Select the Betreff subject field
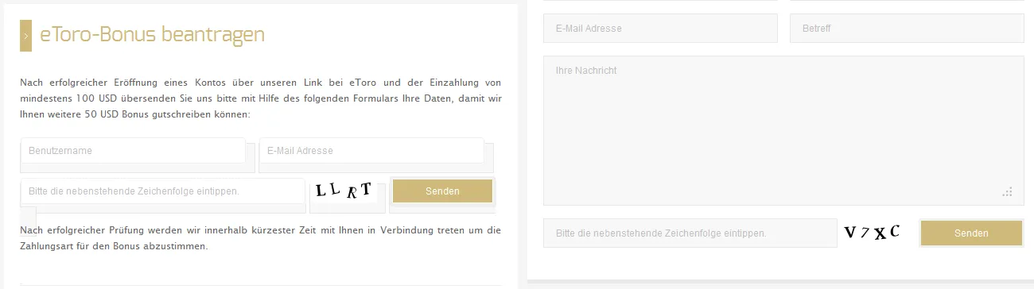 pyautogui.click(x=907, y=29)
